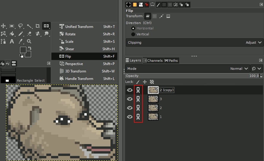Select the Color Picker eyedropper tool

click(20, 41)
